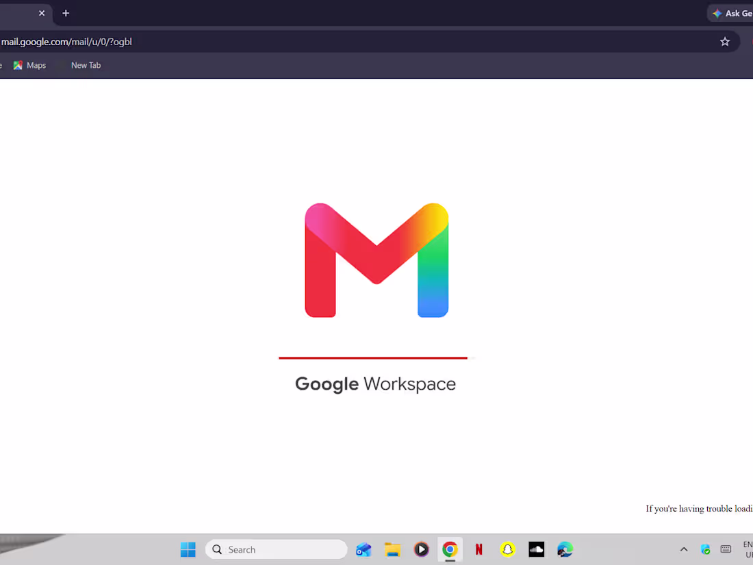Open Netflix from the taskbar
This screenshot has width=753, height=565.
478,549
